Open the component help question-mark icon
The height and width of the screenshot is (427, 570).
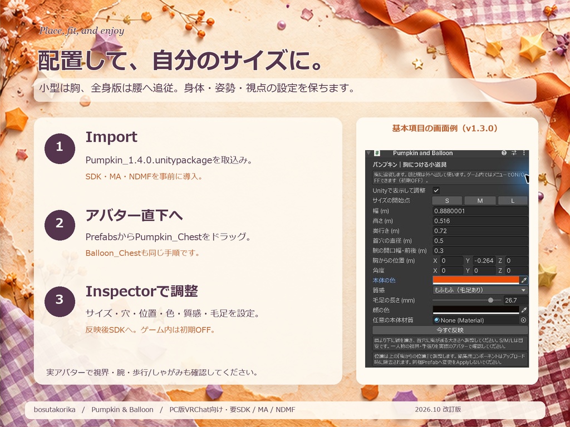click(x=504, y=153)
